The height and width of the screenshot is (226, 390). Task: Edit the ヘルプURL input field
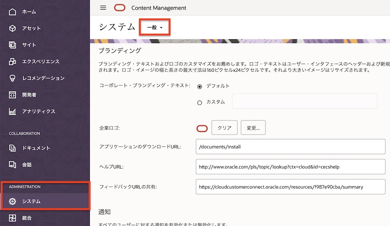pos(291,167)
